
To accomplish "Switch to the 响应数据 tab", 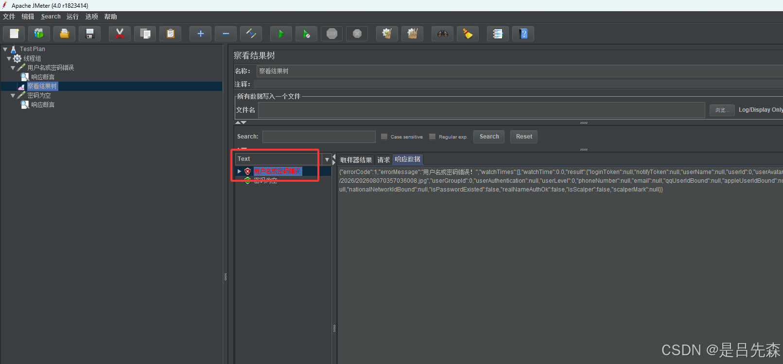I will [408, 159].
